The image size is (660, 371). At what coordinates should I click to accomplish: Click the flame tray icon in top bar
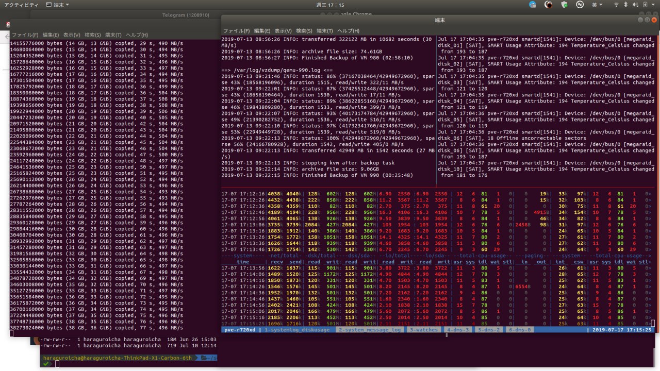tap(549, 5)
